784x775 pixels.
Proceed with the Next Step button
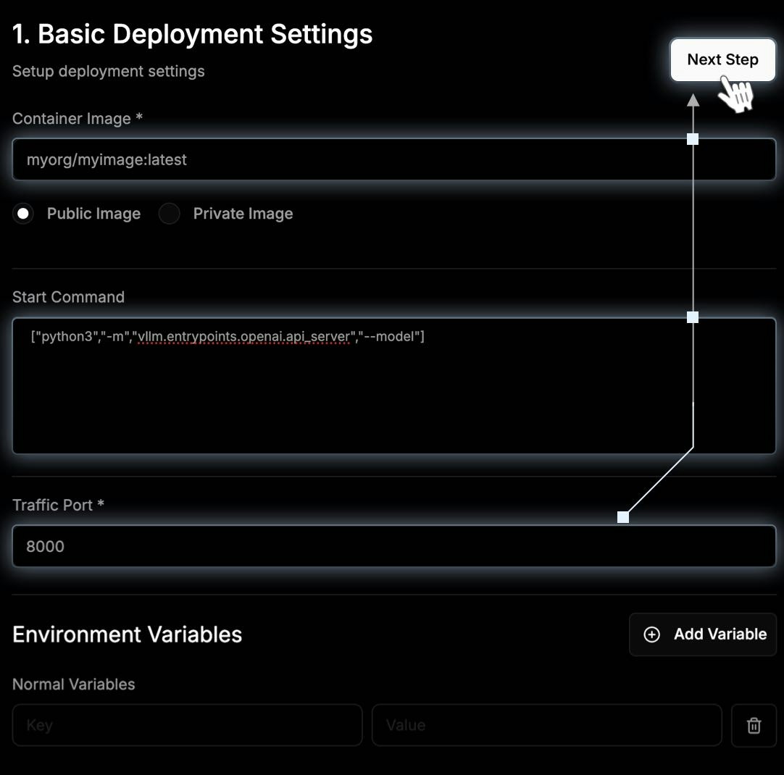(x=722, y=59)
